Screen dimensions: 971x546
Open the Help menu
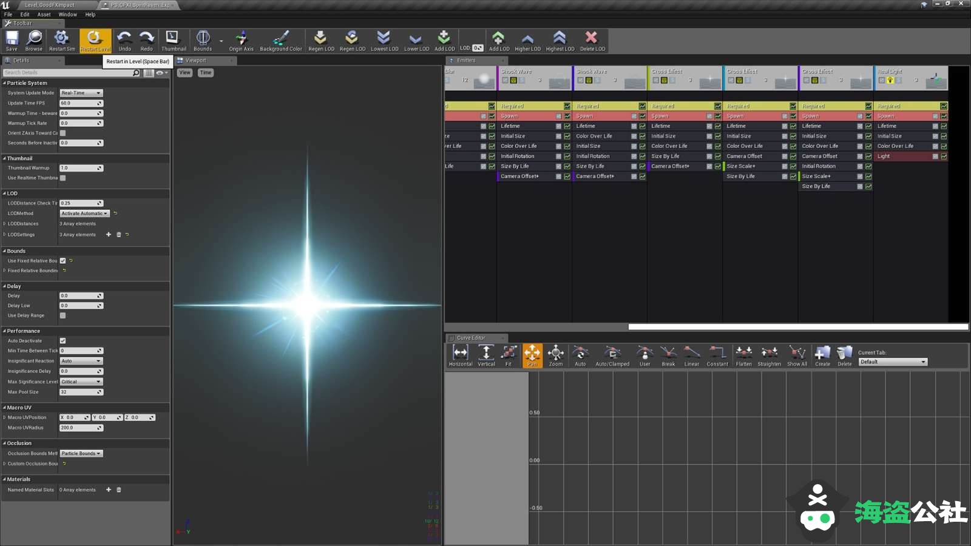pos(90,15)
